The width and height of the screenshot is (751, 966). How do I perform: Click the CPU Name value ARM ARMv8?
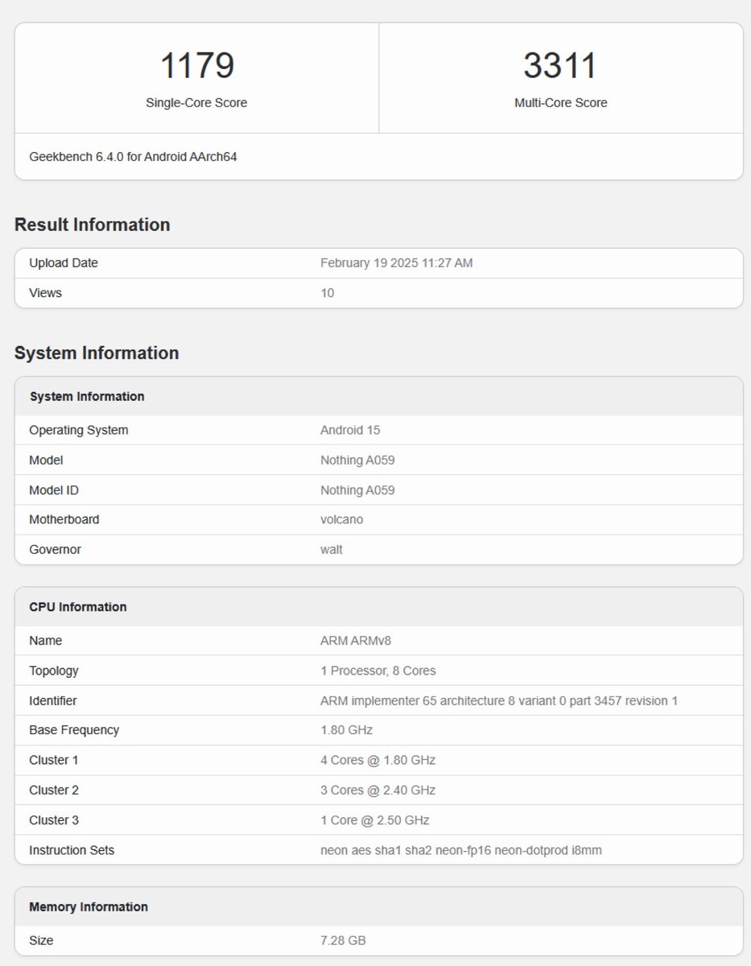(356, 641)
